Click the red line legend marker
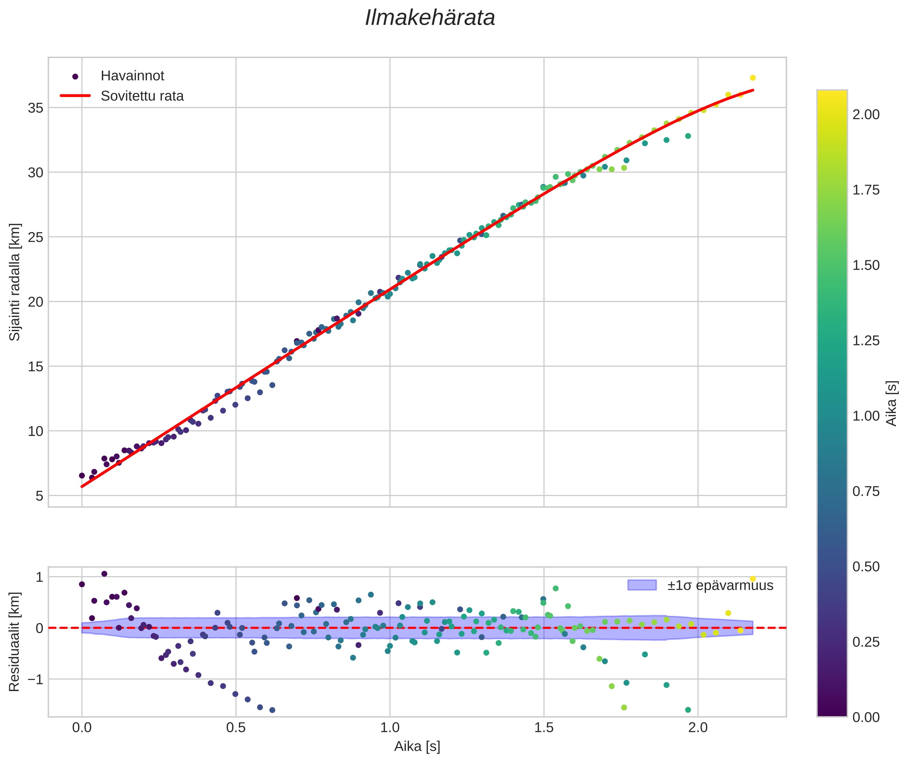The height and width of the screenshot is (762, 907). (75, 95)
